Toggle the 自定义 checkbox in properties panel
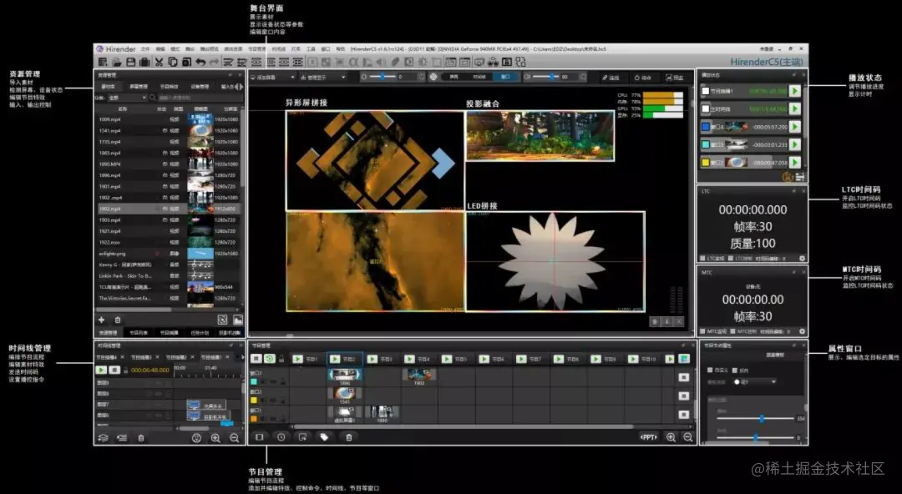Viewport: 902px width, 494px height. click(710, 370)
